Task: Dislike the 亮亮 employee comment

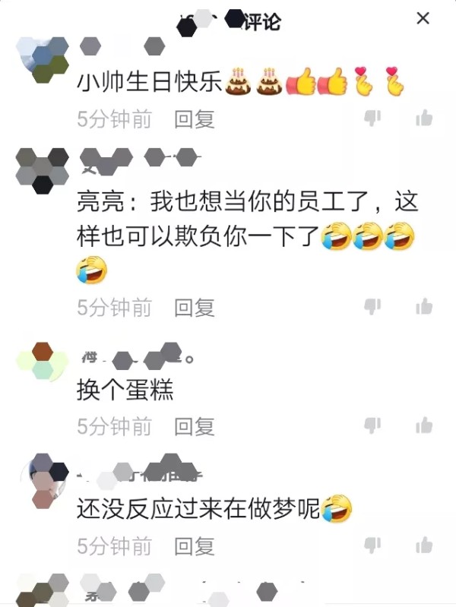Action: (372, 307)
